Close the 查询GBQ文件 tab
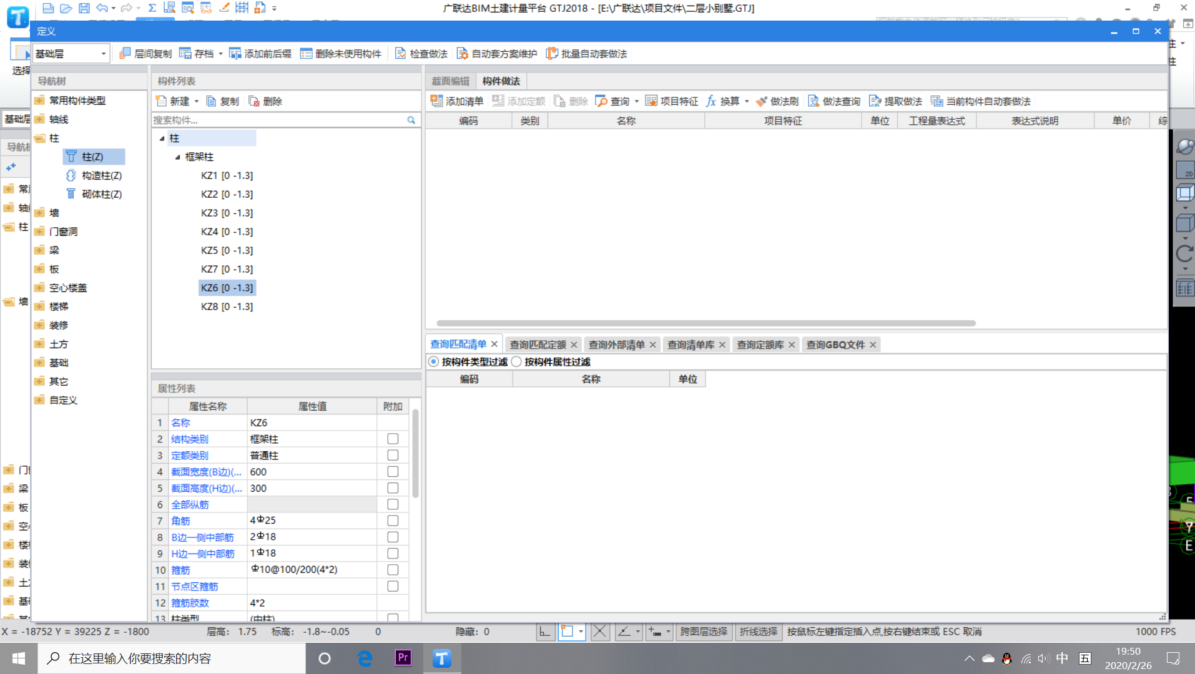This screenshot has width=1195, height=674. pyautogui.click(x=873, y=344)
